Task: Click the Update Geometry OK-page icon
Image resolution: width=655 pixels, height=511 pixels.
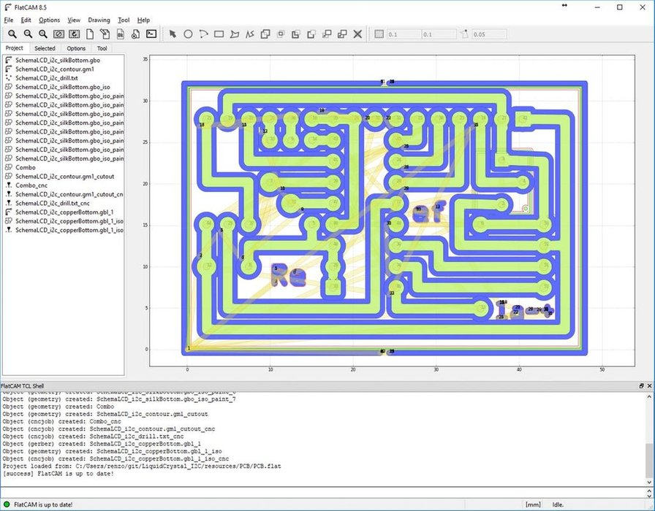Action: click(121, 34)
